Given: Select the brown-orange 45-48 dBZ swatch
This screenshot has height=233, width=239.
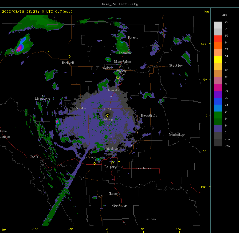Looking at the screenshot, I should tap(218, 73).
